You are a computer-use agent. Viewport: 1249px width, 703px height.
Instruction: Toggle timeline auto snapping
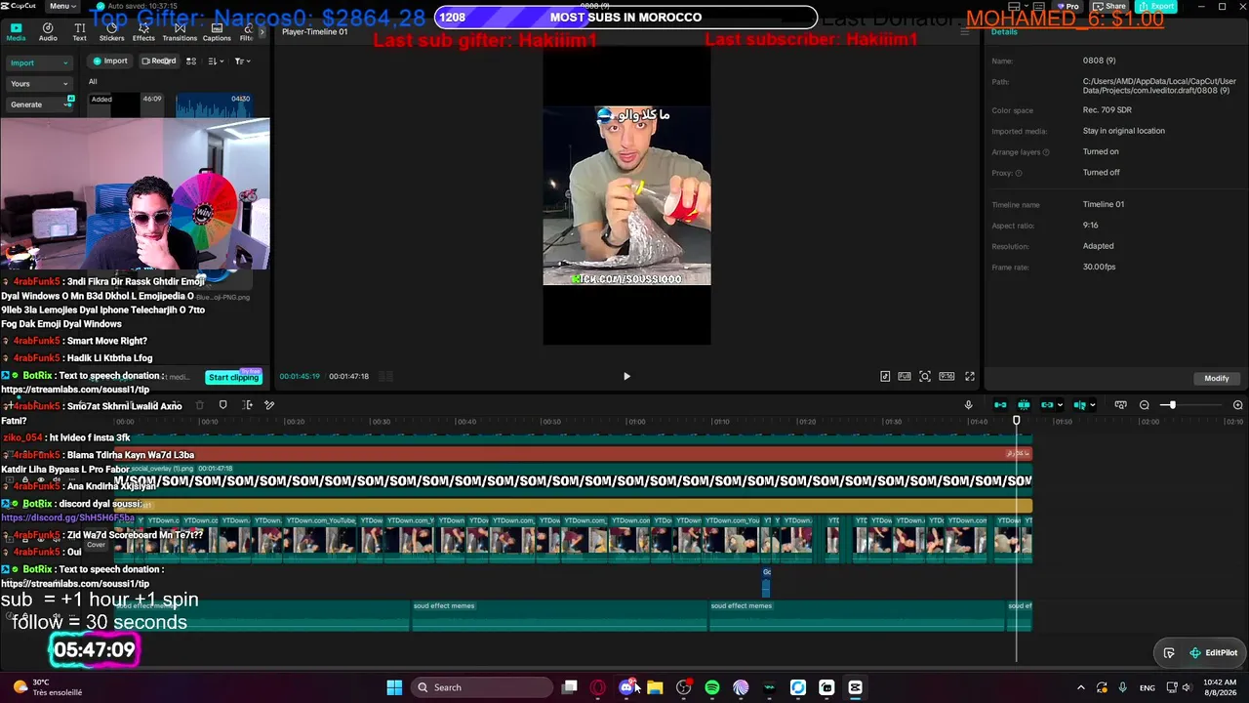[x=1024, y=405]
